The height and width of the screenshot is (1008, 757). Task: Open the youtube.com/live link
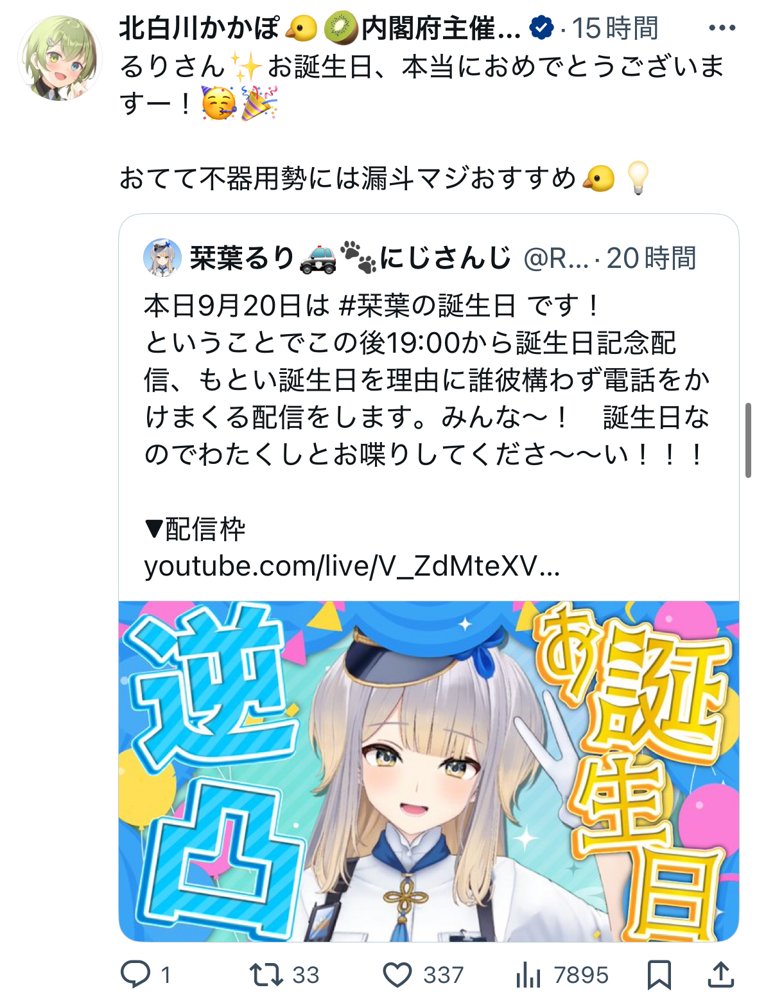[x=352, y=567]
